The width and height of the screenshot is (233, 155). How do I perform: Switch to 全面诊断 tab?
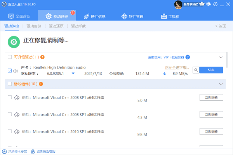(19, 16)
